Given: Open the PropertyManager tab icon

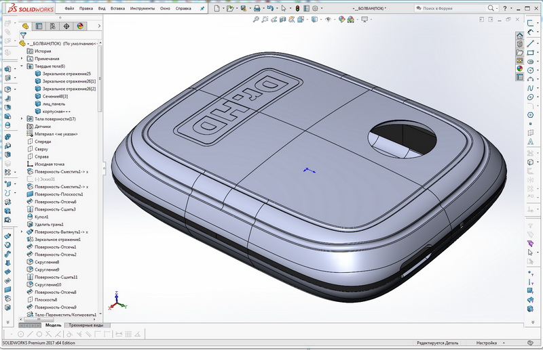Looking at the screenshot, I should [x=39, y=26].
